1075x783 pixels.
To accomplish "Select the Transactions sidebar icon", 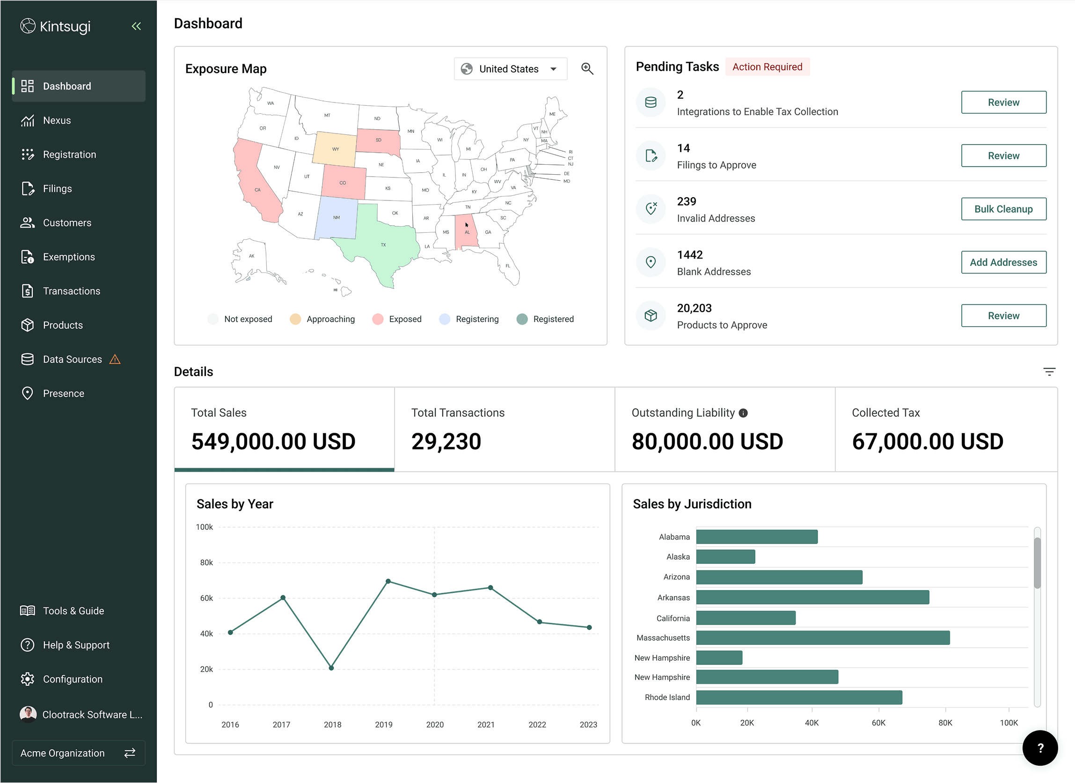I will [x=28, y=291].
